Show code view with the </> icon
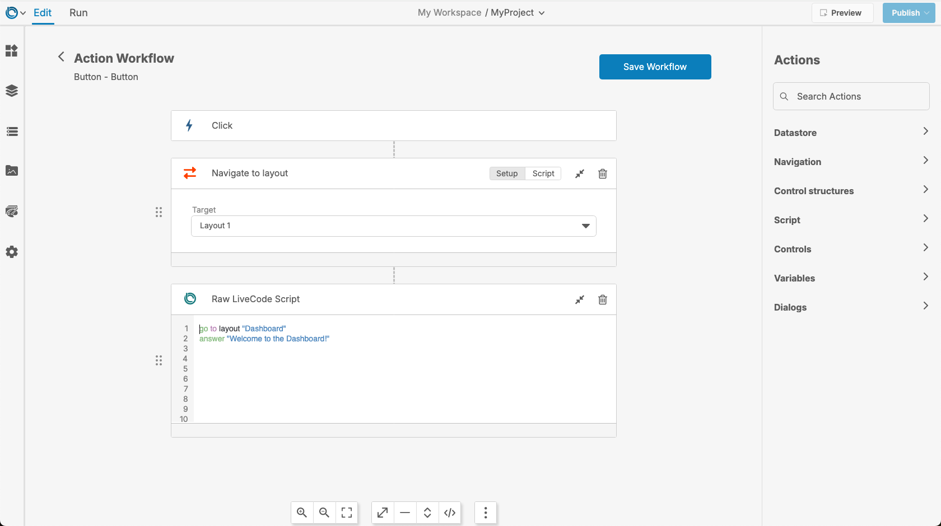The width and height of the screenshot is (941, 526). pyautogui.click(x=450, y=513)
